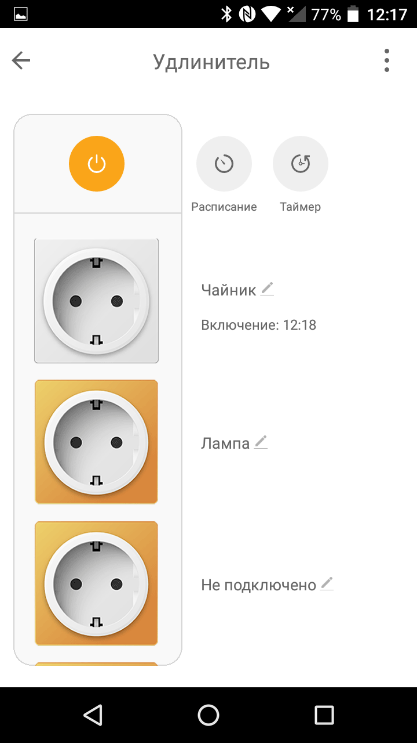The height and width of the screenshot is (743, 417).
Task: Edit the Чайник name with pencil icon
Action: (x=267, y=288)
